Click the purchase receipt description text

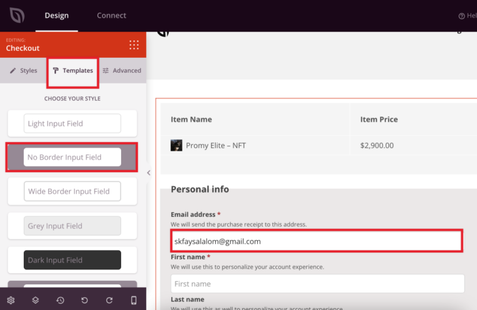click(x=239, y=225)
